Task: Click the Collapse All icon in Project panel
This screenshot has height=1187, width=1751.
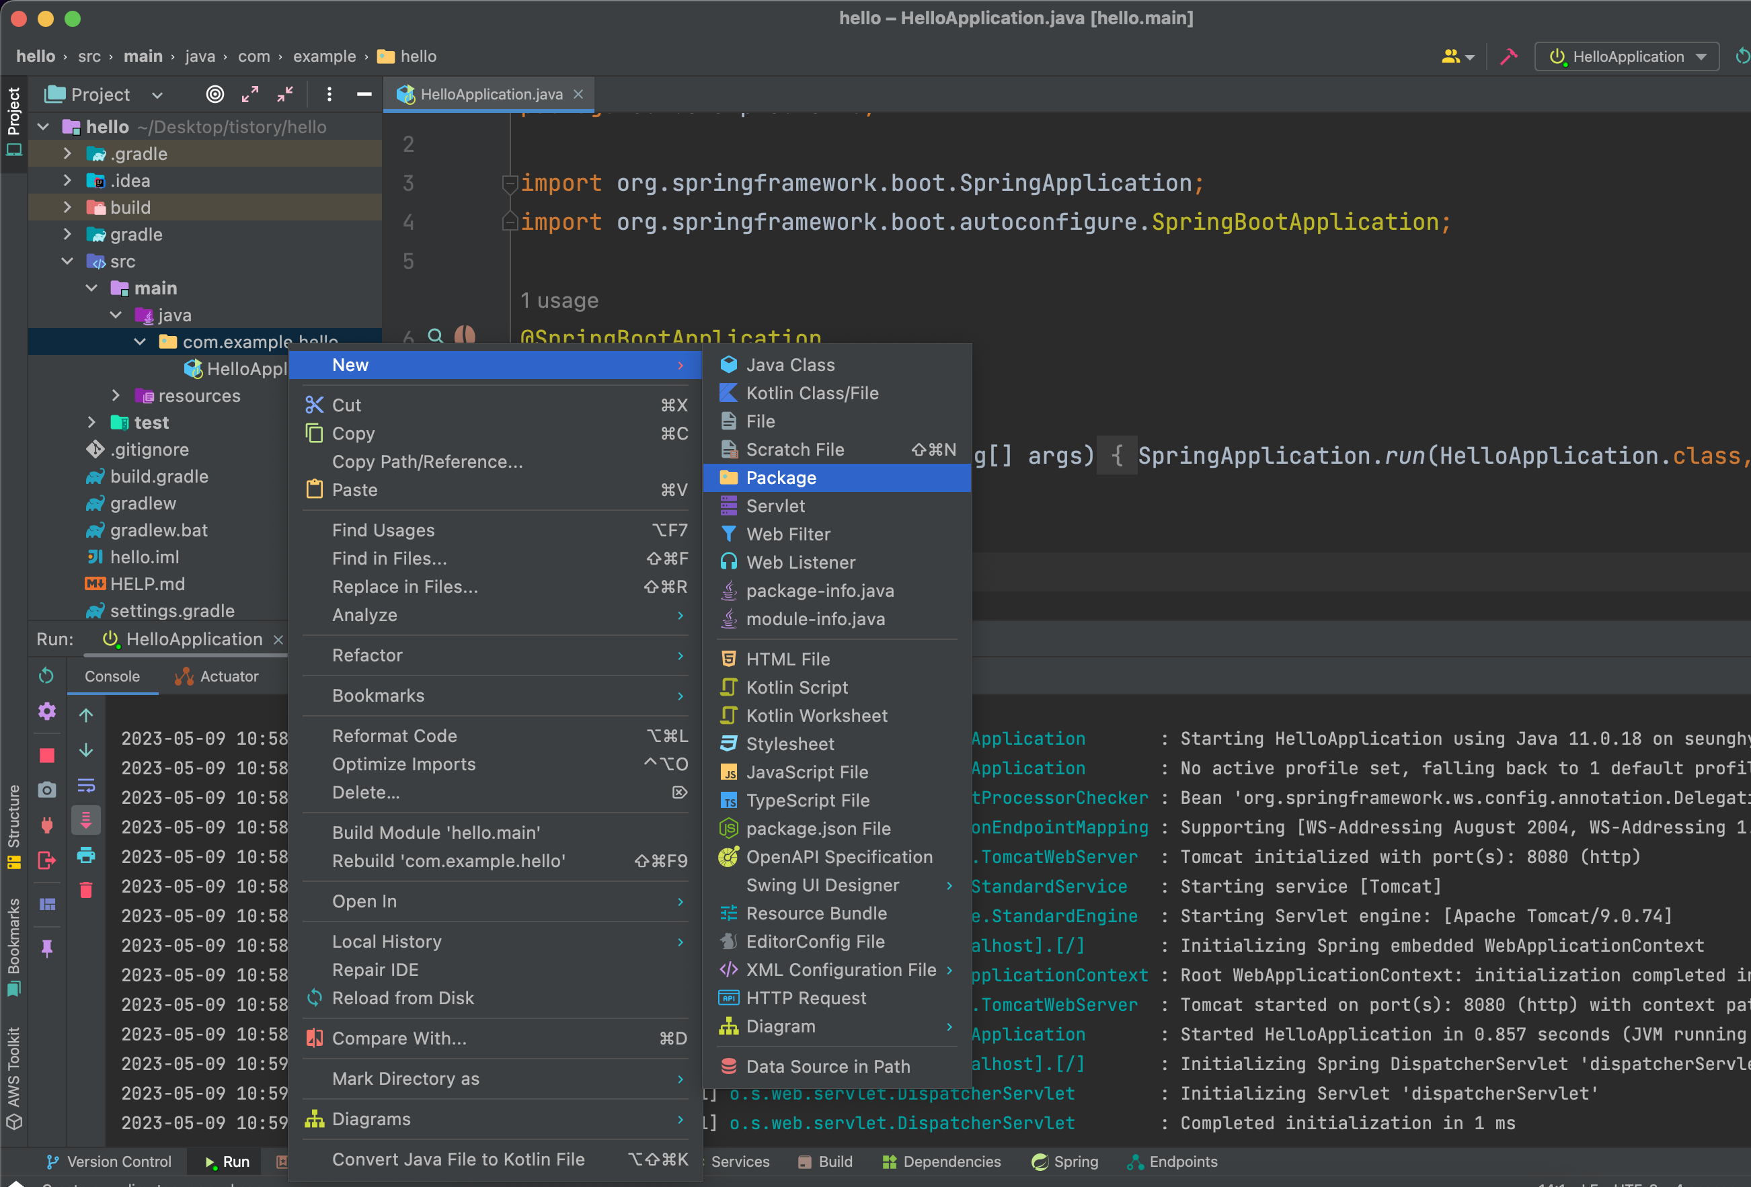Action: pos(285,94)
